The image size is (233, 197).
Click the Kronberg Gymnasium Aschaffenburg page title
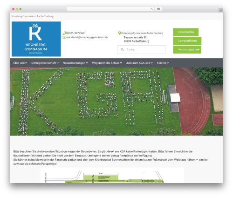coord(33,16)
